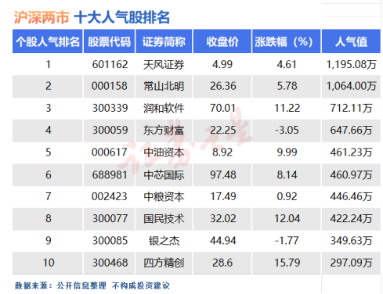Select the 数据来源 footer note
This screenshot has width=383, height=294.
[92, 285]
